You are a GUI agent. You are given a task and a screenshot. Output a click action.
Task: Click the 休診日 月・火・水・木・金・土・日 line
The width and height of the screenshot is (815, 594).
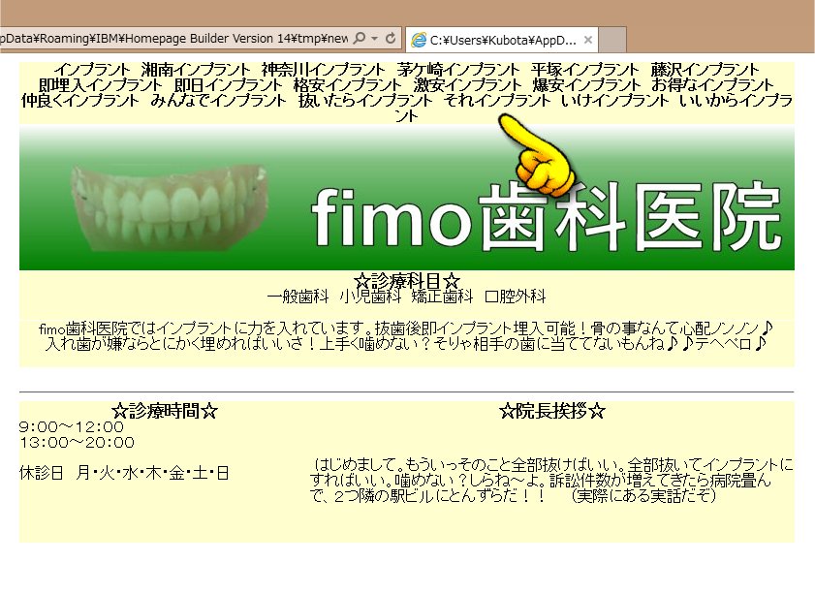tap(124, 474)
